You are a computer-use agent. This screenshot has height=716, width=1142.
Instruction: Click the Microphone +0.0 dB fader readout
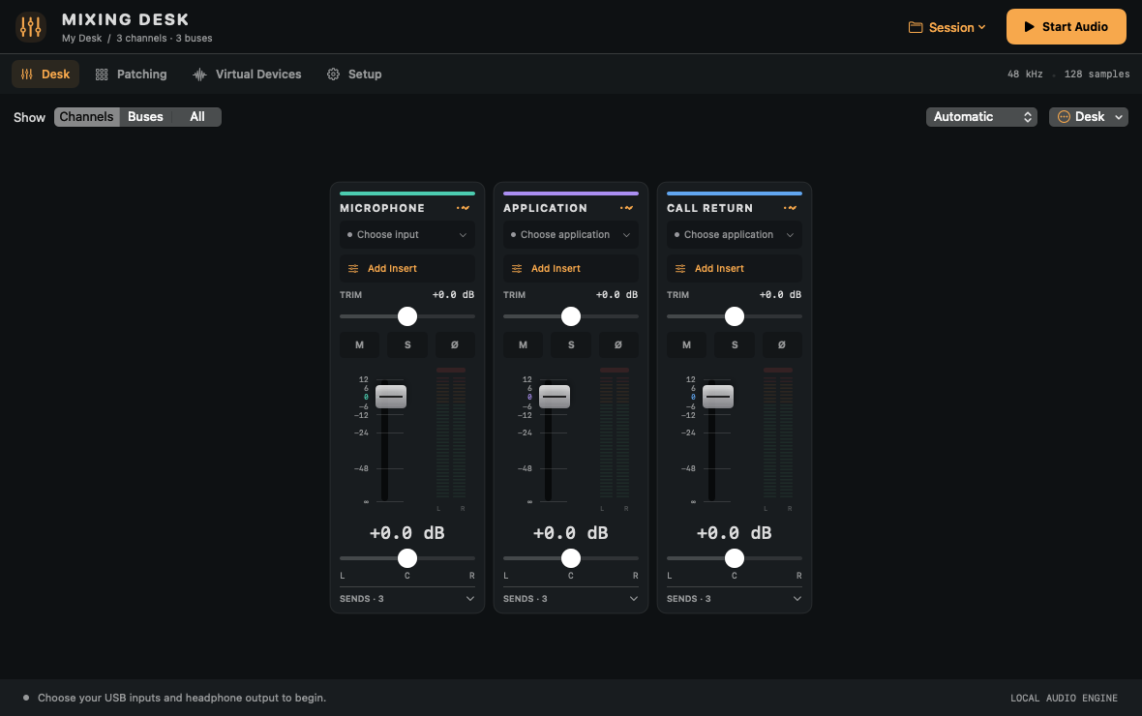[407, 533]
